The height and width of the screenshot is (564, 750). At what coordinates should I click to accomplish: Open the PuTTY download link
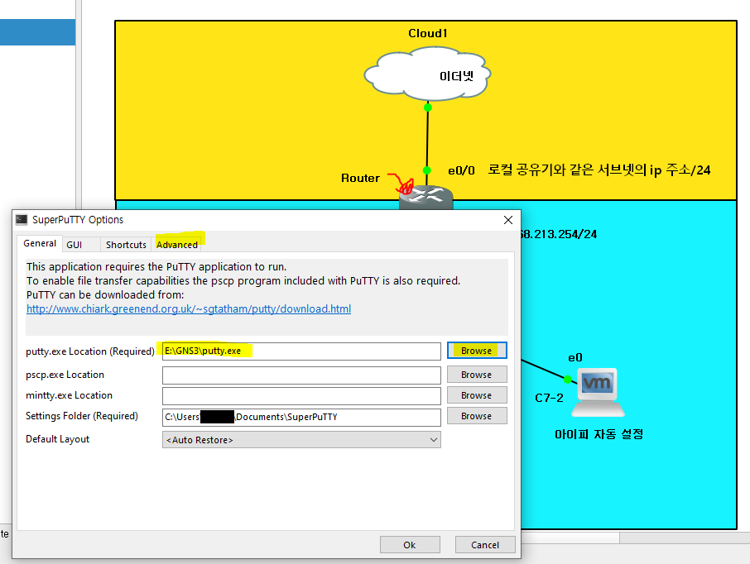point(189,308)
